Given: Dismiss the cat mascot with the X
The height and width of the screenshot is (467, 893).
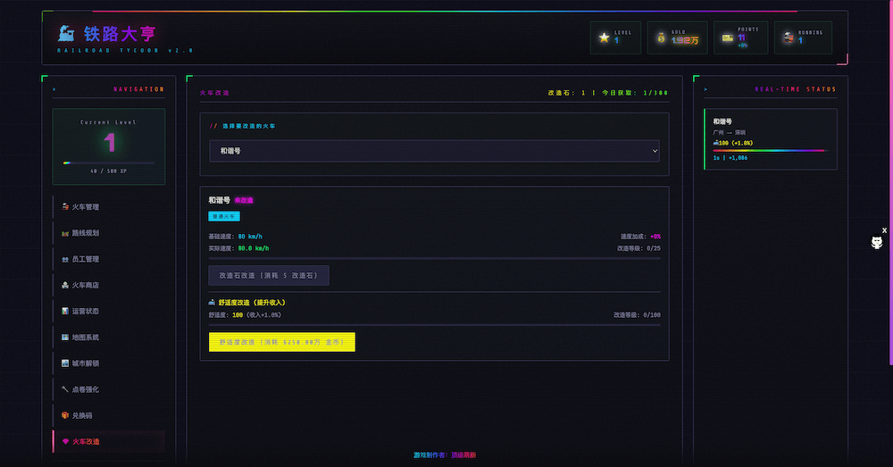Looking at the screenshot, I should click(x=884, y=230).
